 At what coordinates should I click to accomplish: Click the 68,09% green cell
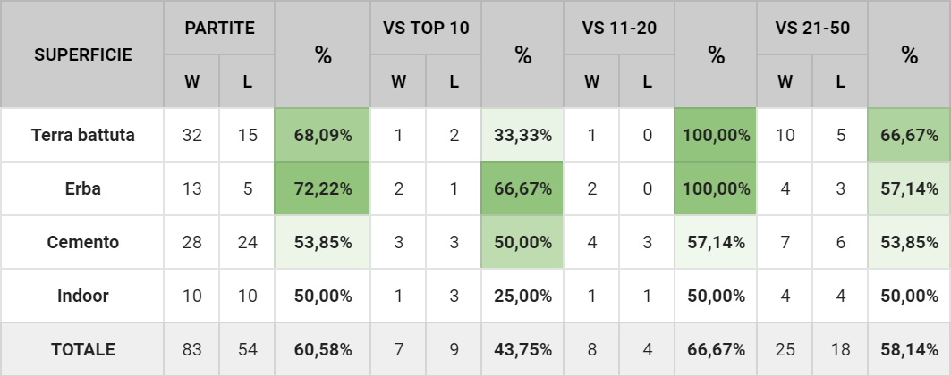click(x=323, y=136)
